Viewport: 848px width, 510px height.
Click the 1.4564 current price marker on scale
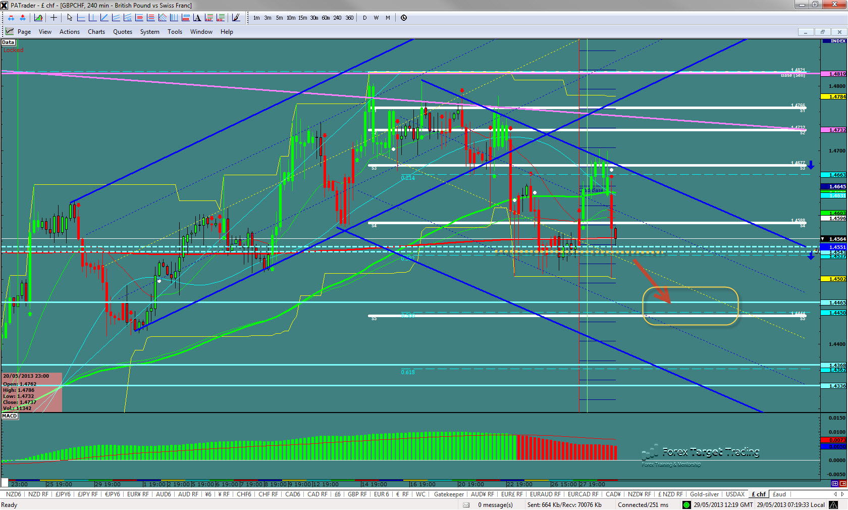(x=834, y=239)
